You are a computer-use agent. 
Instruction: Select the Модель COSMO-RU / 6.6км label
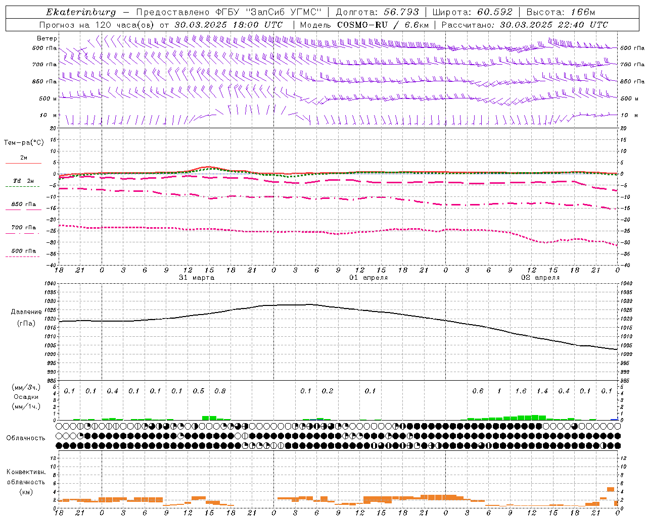[x=364, y=25]
